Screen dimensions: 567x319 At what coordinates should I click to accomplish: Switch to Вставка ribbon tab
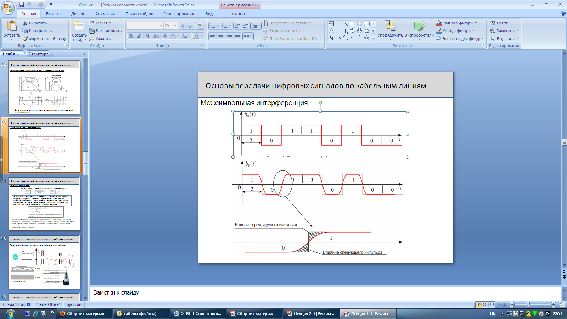(53, 14)
